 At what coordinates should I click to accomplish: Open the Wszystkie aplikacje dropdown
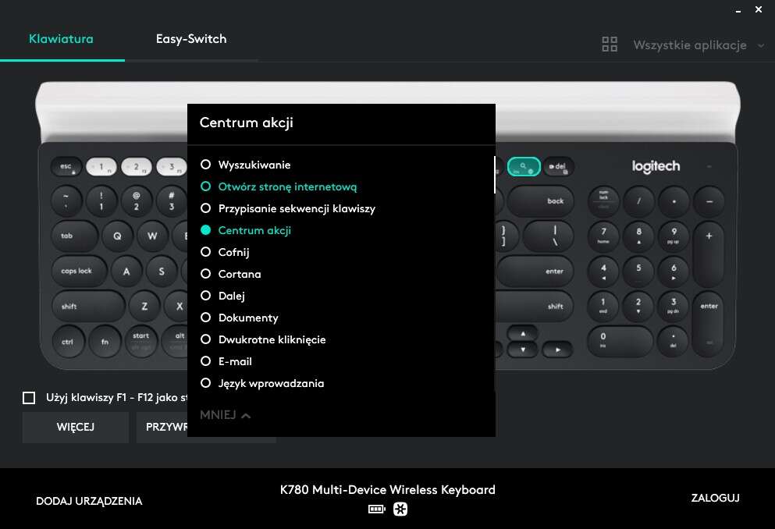(x=688, y=44)
